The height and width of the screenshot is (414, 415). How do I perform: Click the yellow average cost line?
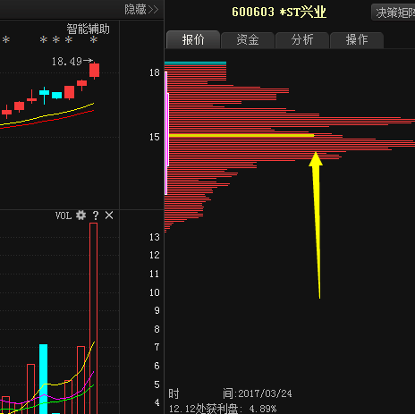point(241,136)
